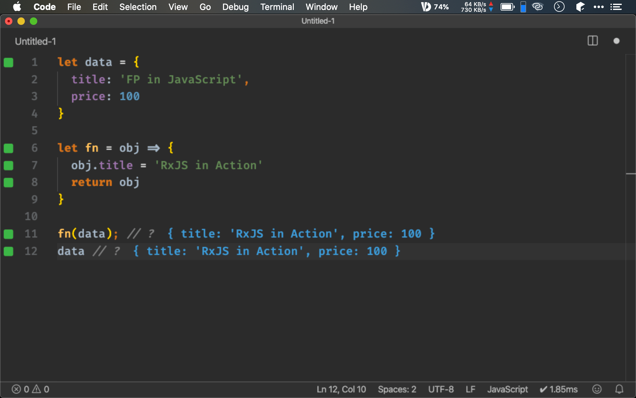Viewport: 636px width, 398px height.
Task: Open the Spaces: 2 indentation selector
Action: (397, 389)
